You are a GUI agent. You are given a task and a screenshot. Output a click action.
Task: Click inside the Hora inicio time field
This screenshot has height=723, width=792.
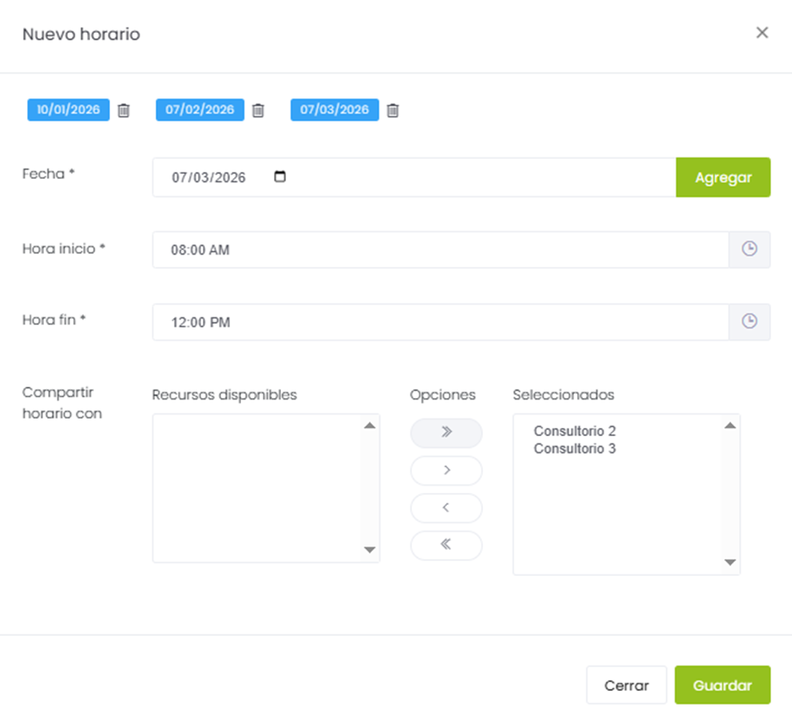coord(439,250)
